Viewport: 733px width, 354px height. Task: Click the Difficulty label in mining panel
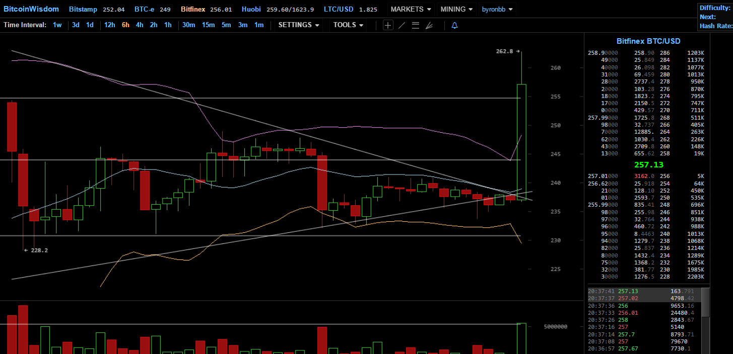tap(715, 8)
